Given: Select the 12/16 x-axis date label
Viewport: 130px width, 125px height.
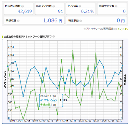Looking at the screenshot, I should [65, 121].
